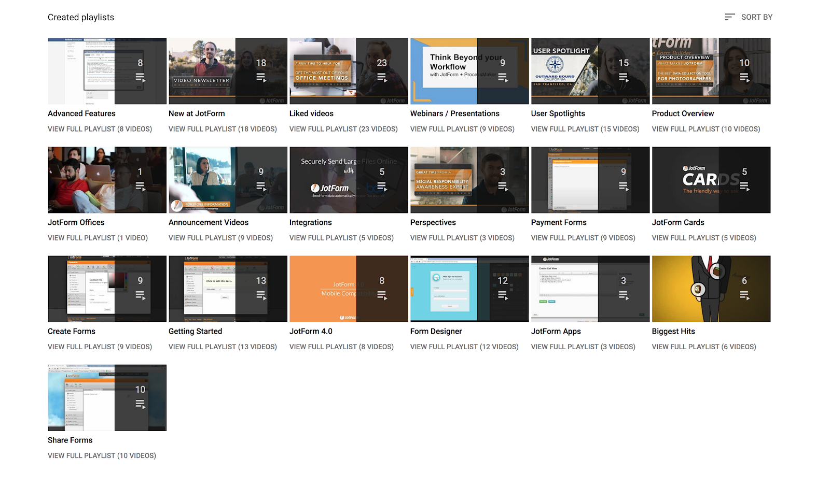Click the playlist icon on New at JotForm thumbnail
The image size is (830, 501).
click(x=261, y=78)
